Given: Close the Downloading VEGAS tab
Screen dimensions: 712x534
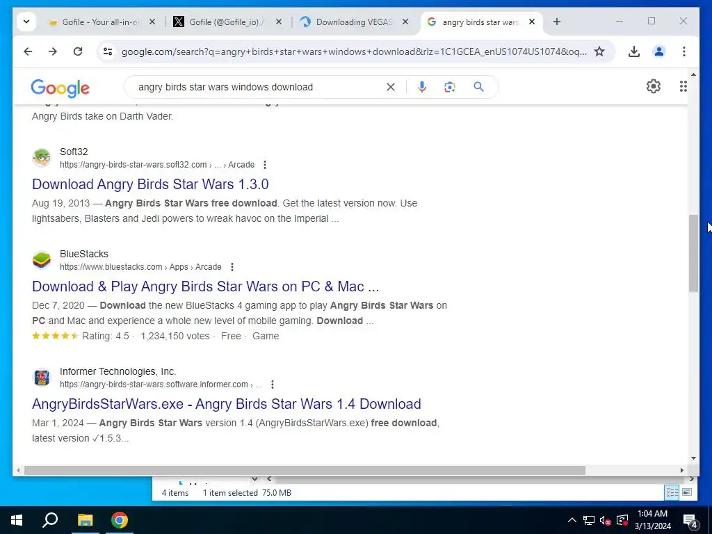Looking at the screenshot, I should 405,22.
